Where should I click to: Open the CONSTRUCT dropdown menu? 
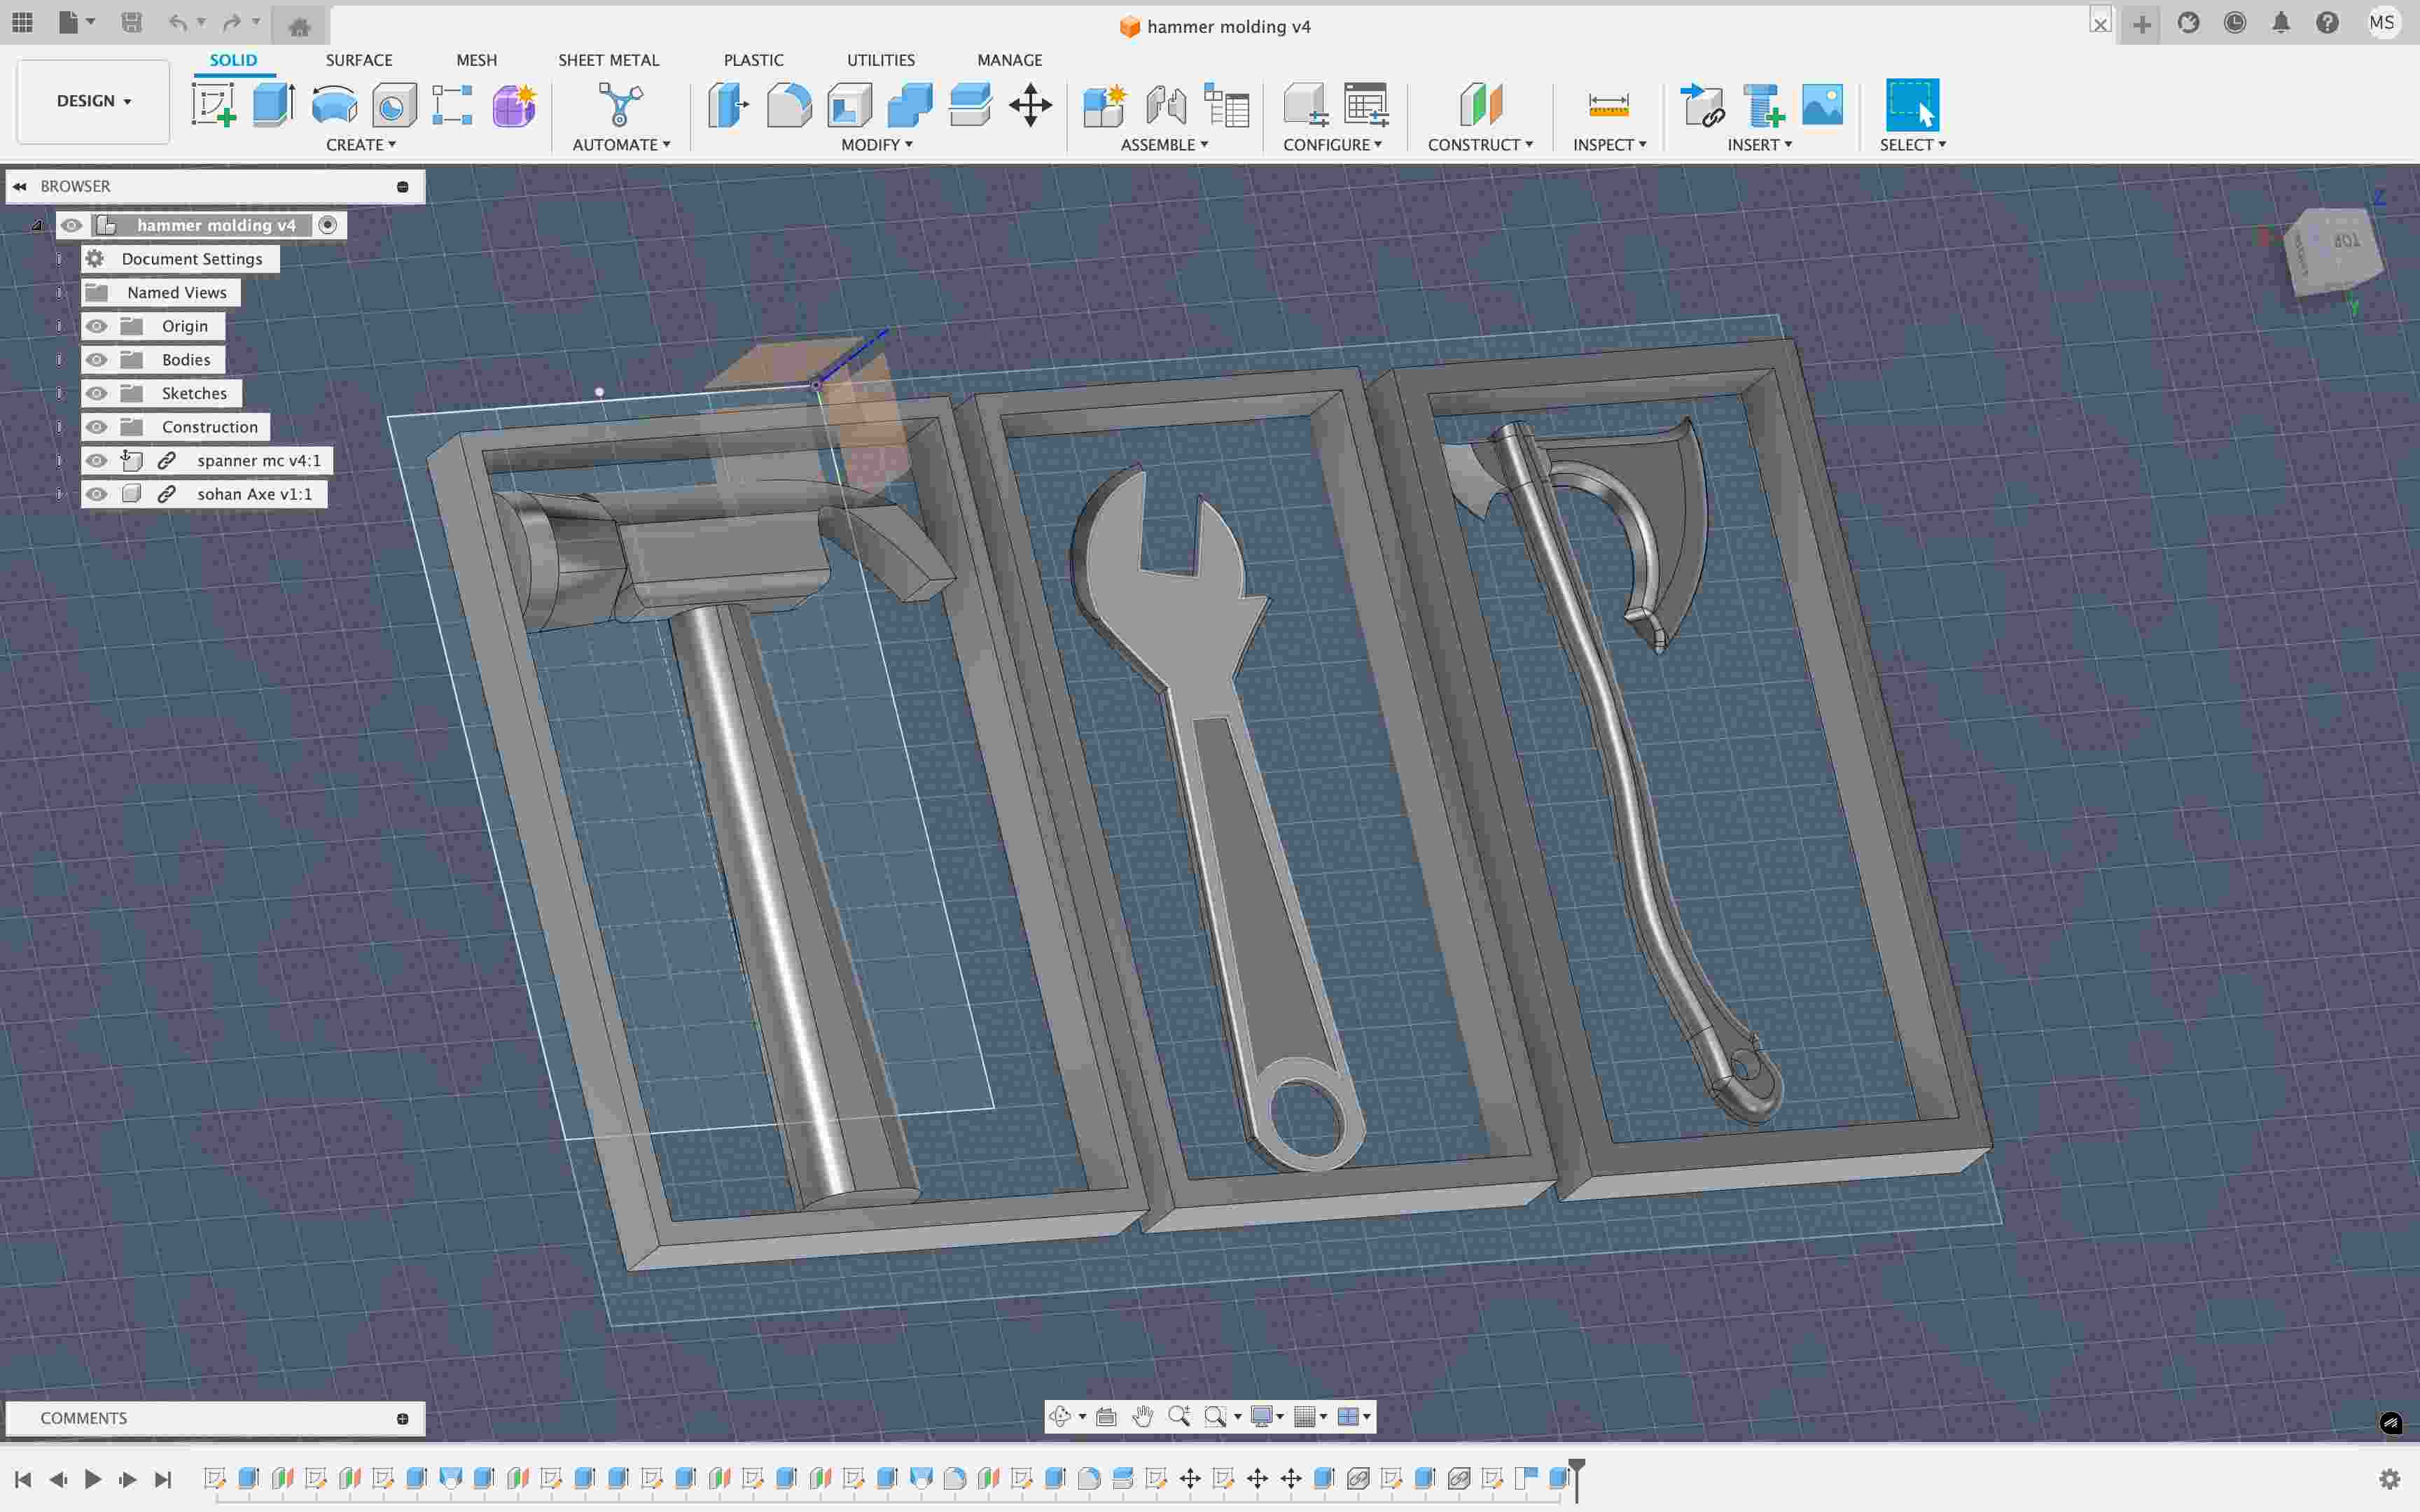[1480, 145]
